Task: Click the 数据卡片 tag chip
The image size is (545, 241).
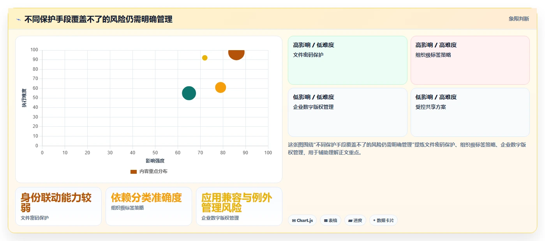Action: tap(383, 220)
